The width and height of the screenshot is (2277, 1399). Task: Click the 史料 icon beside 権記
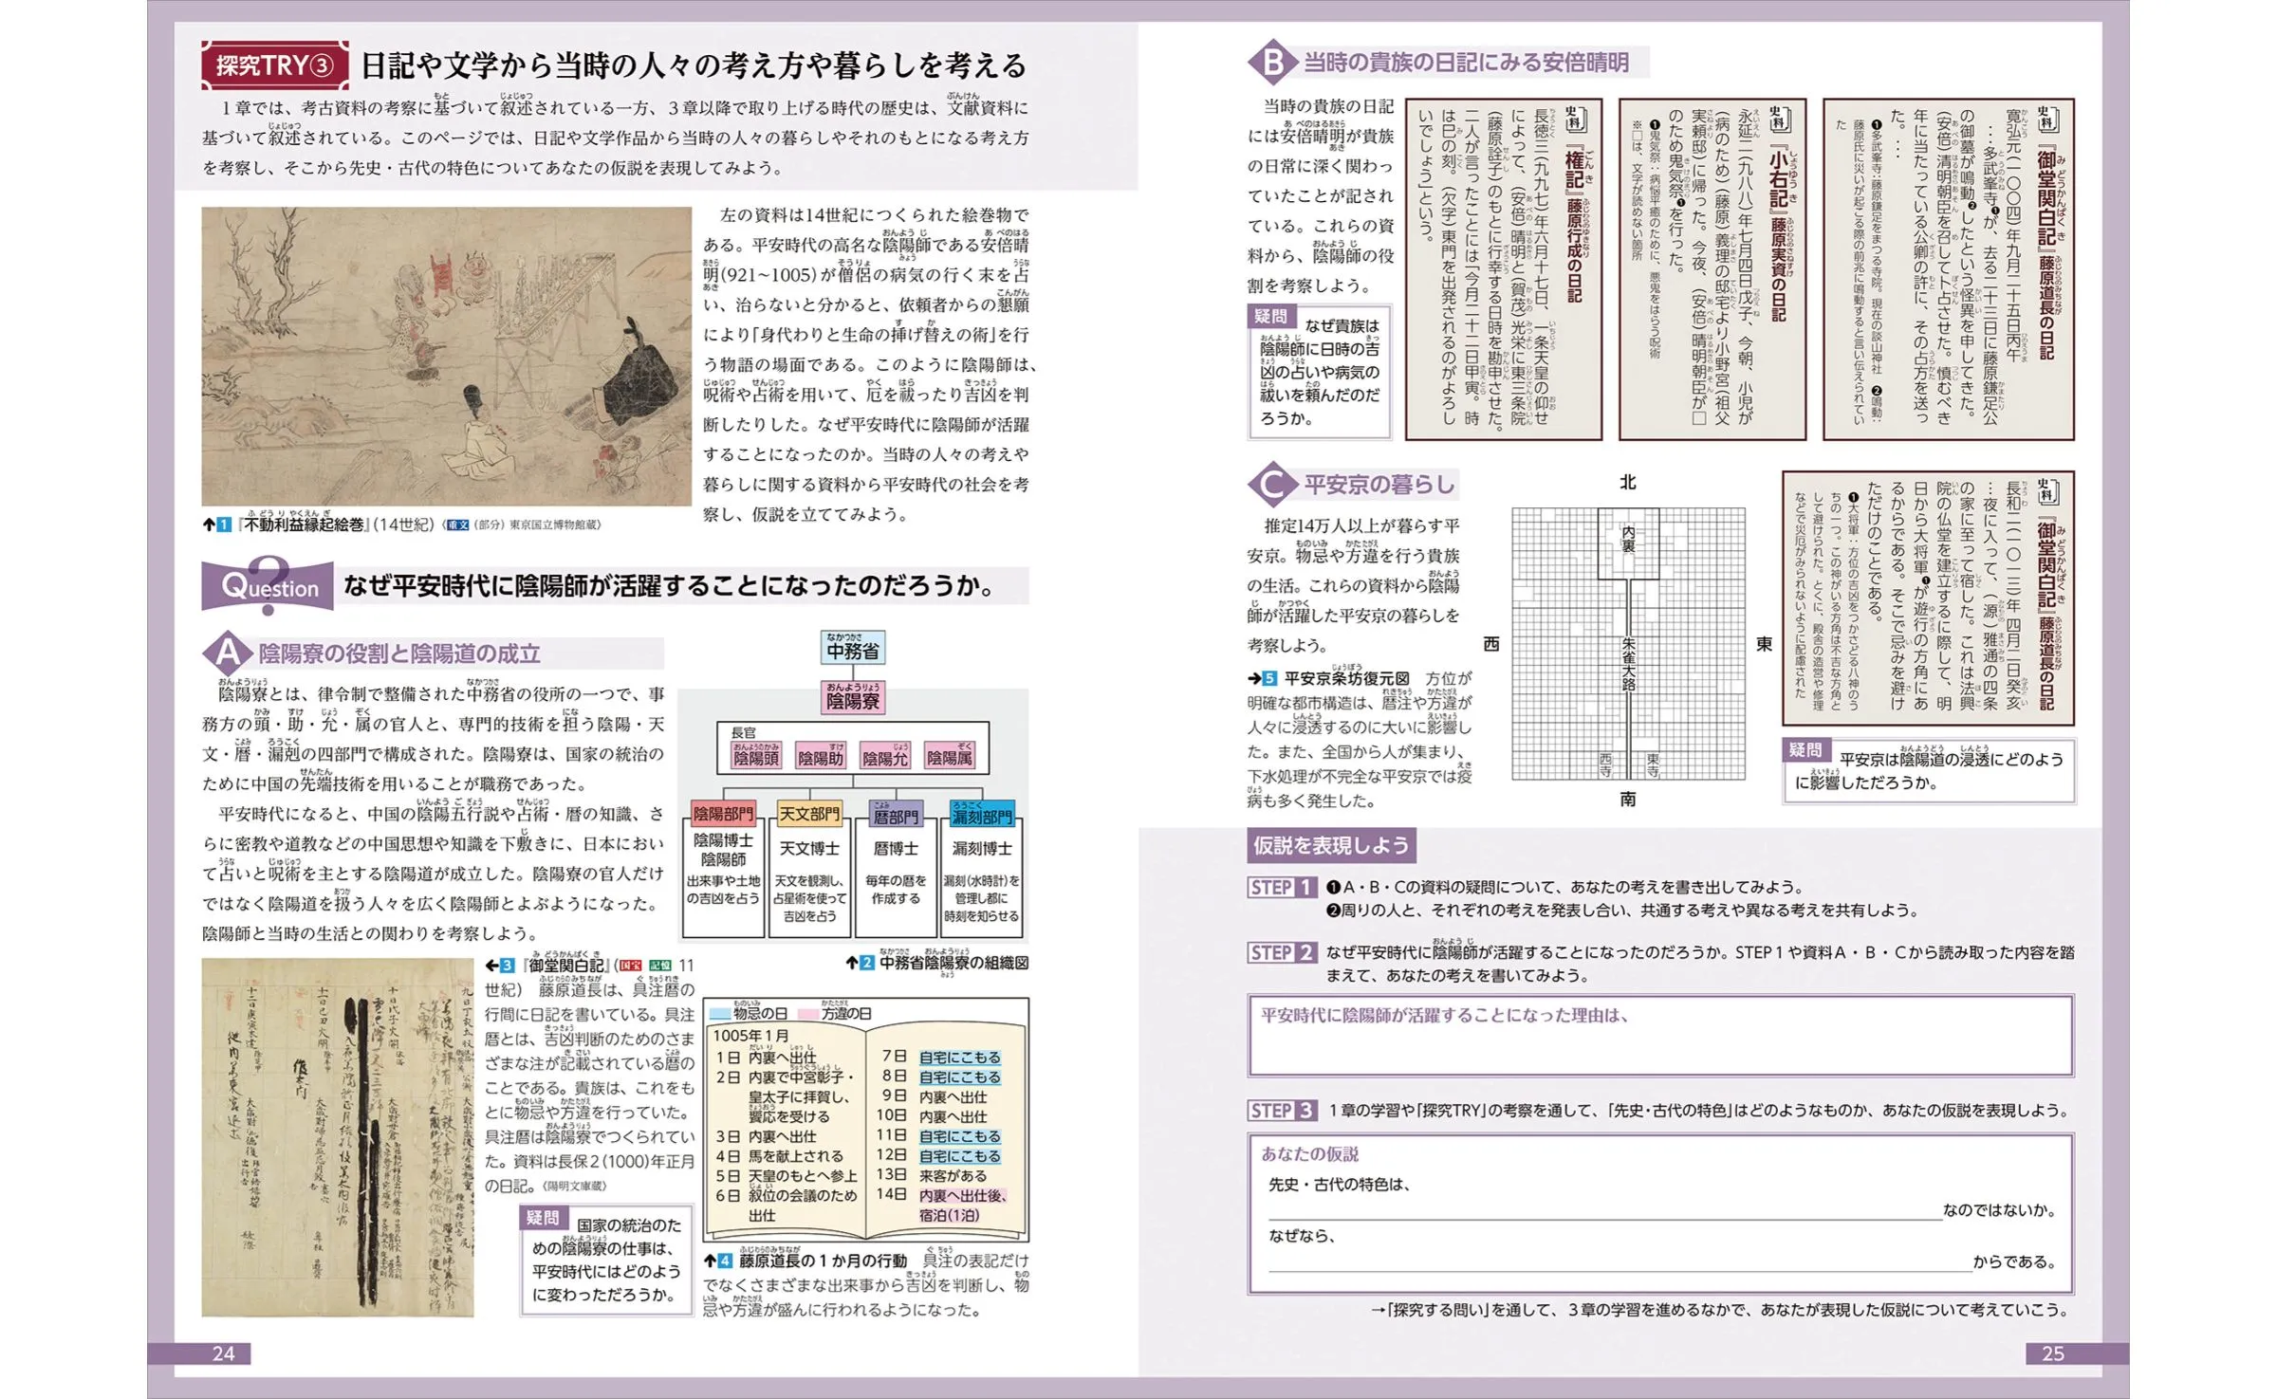click(1576, 120)
